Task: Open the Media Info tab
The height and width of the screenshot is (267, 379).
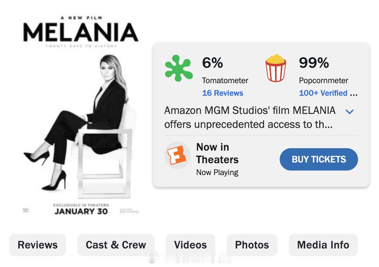Action: click(323, 245)
